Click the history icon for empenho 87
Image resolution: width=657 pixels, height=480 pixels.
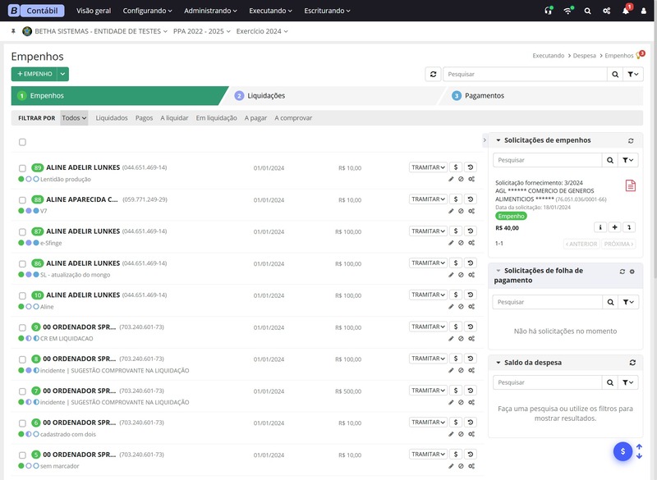point(471,231)
